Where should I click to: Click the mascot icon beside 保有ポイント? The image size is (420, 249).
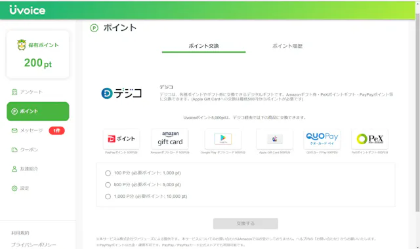22,45
